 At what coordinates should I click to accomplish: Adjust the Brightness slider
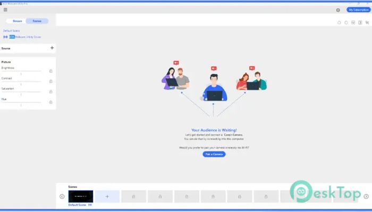tap(21, 71)
